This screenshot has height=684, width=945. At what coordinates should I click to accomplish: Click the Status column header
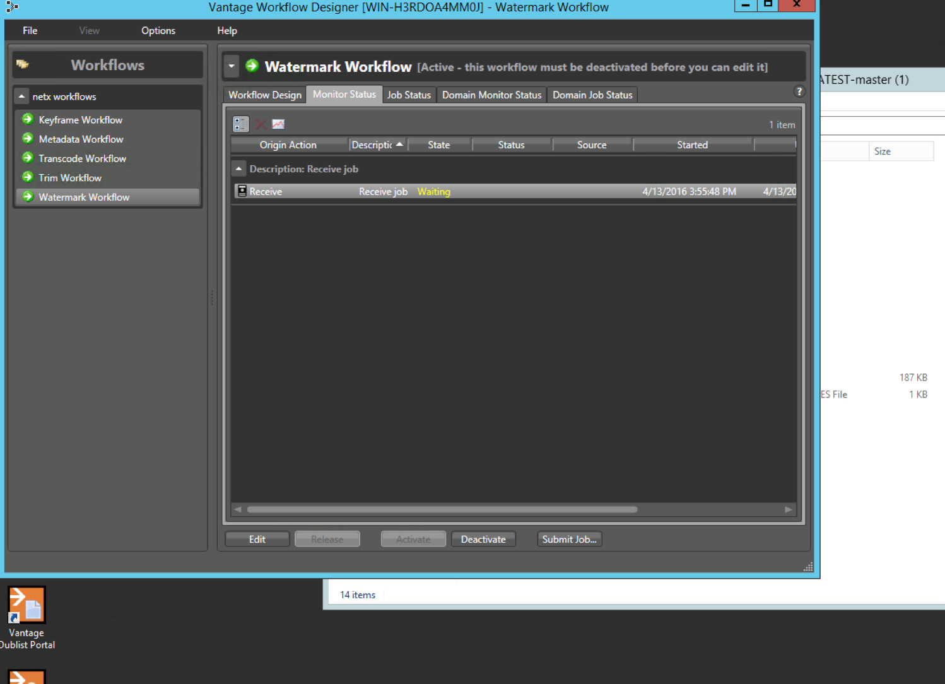(x=512, y=144)
